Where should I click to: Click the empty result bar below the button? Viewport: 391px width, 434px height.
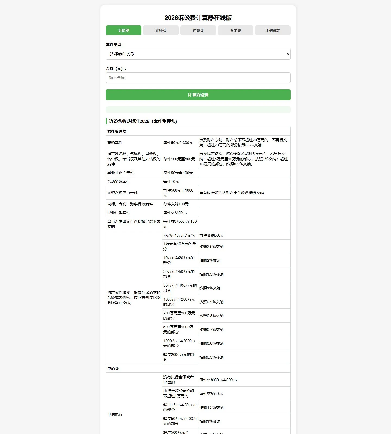pyautogui.click(x=198, y=110)
